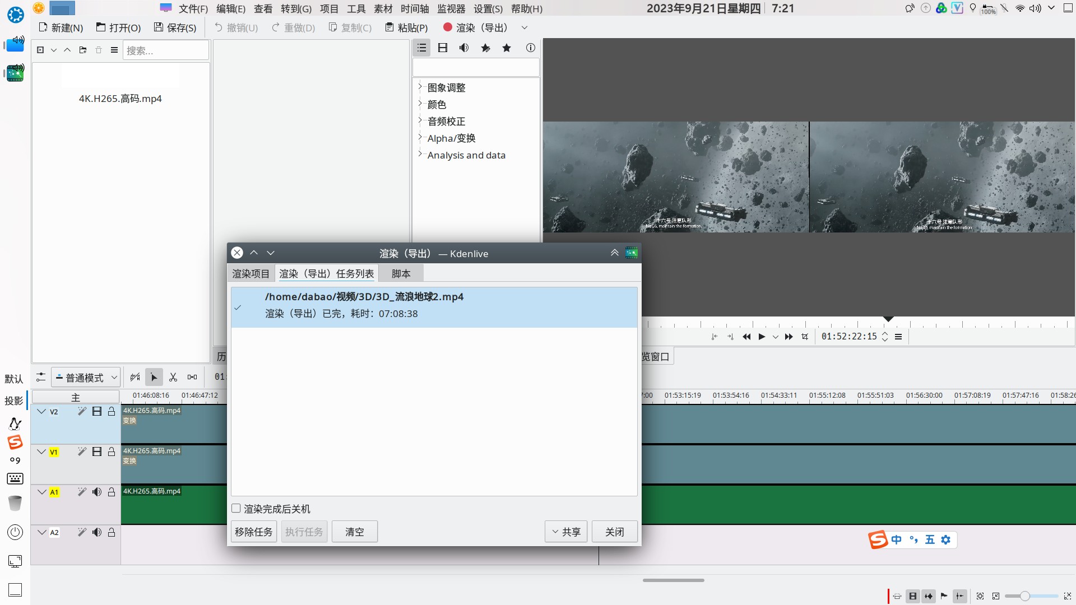Open the 普通模式 edit mode dropdown
1076x605 pixels.
click(x=86, y=378)
